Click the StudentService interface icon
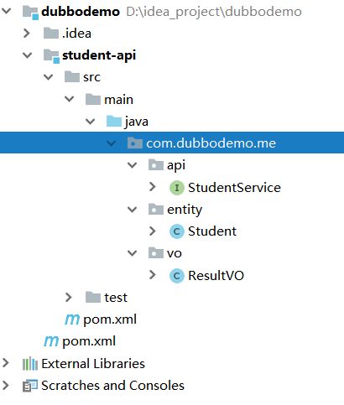 (x=177, y=188)
